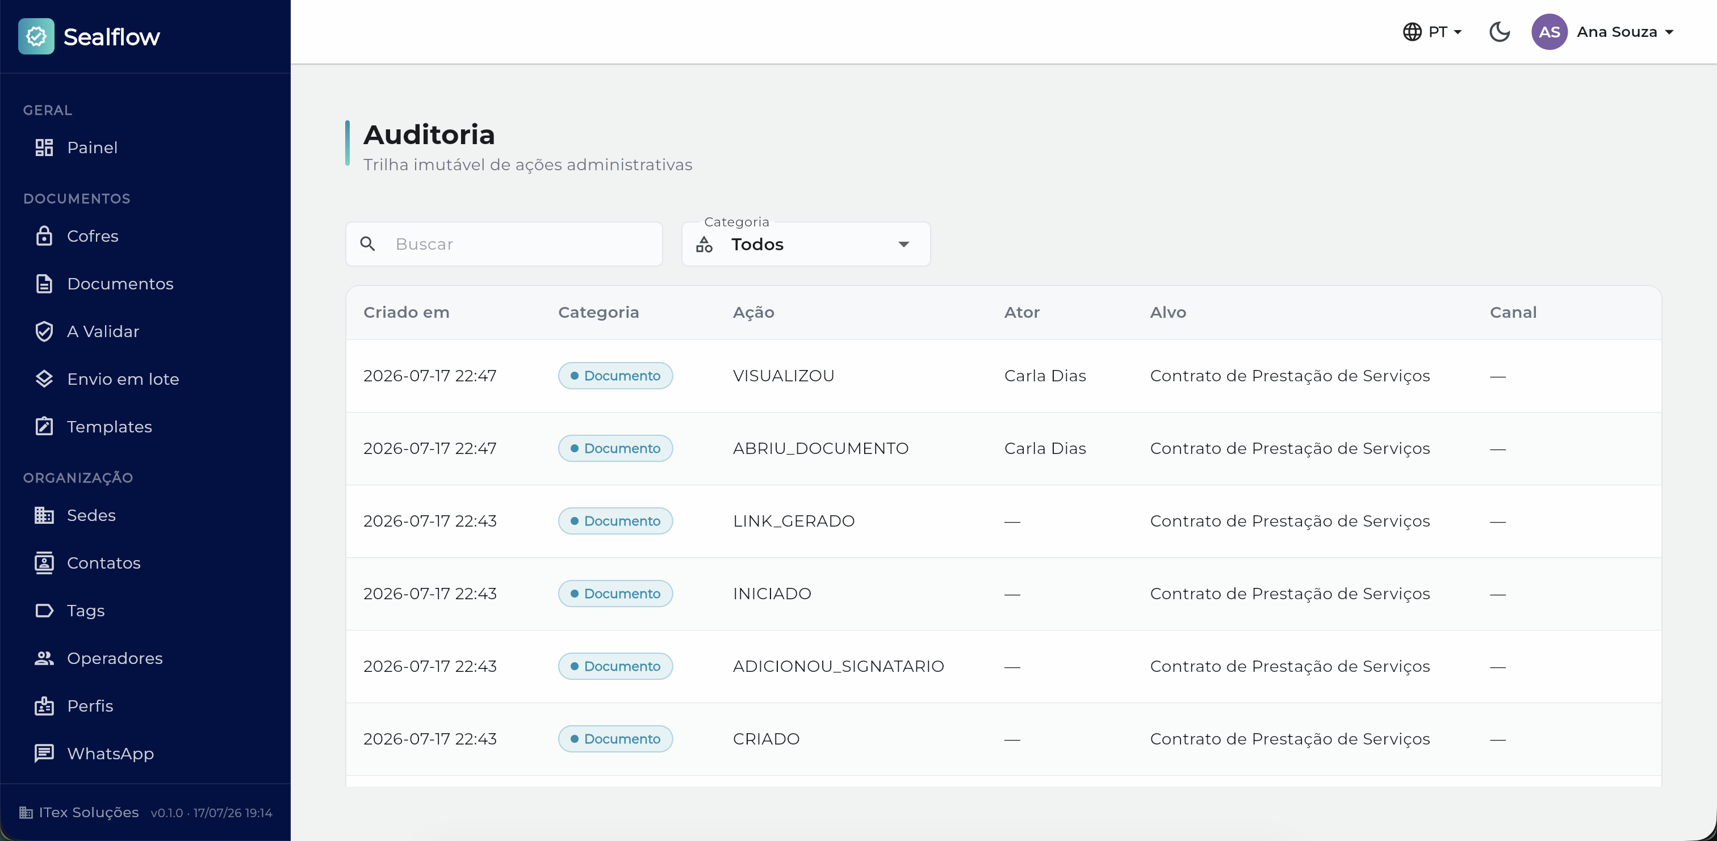1717x841 pixels.
Task: Open the Categoria Todos dropdown
Action: (806, 244)
